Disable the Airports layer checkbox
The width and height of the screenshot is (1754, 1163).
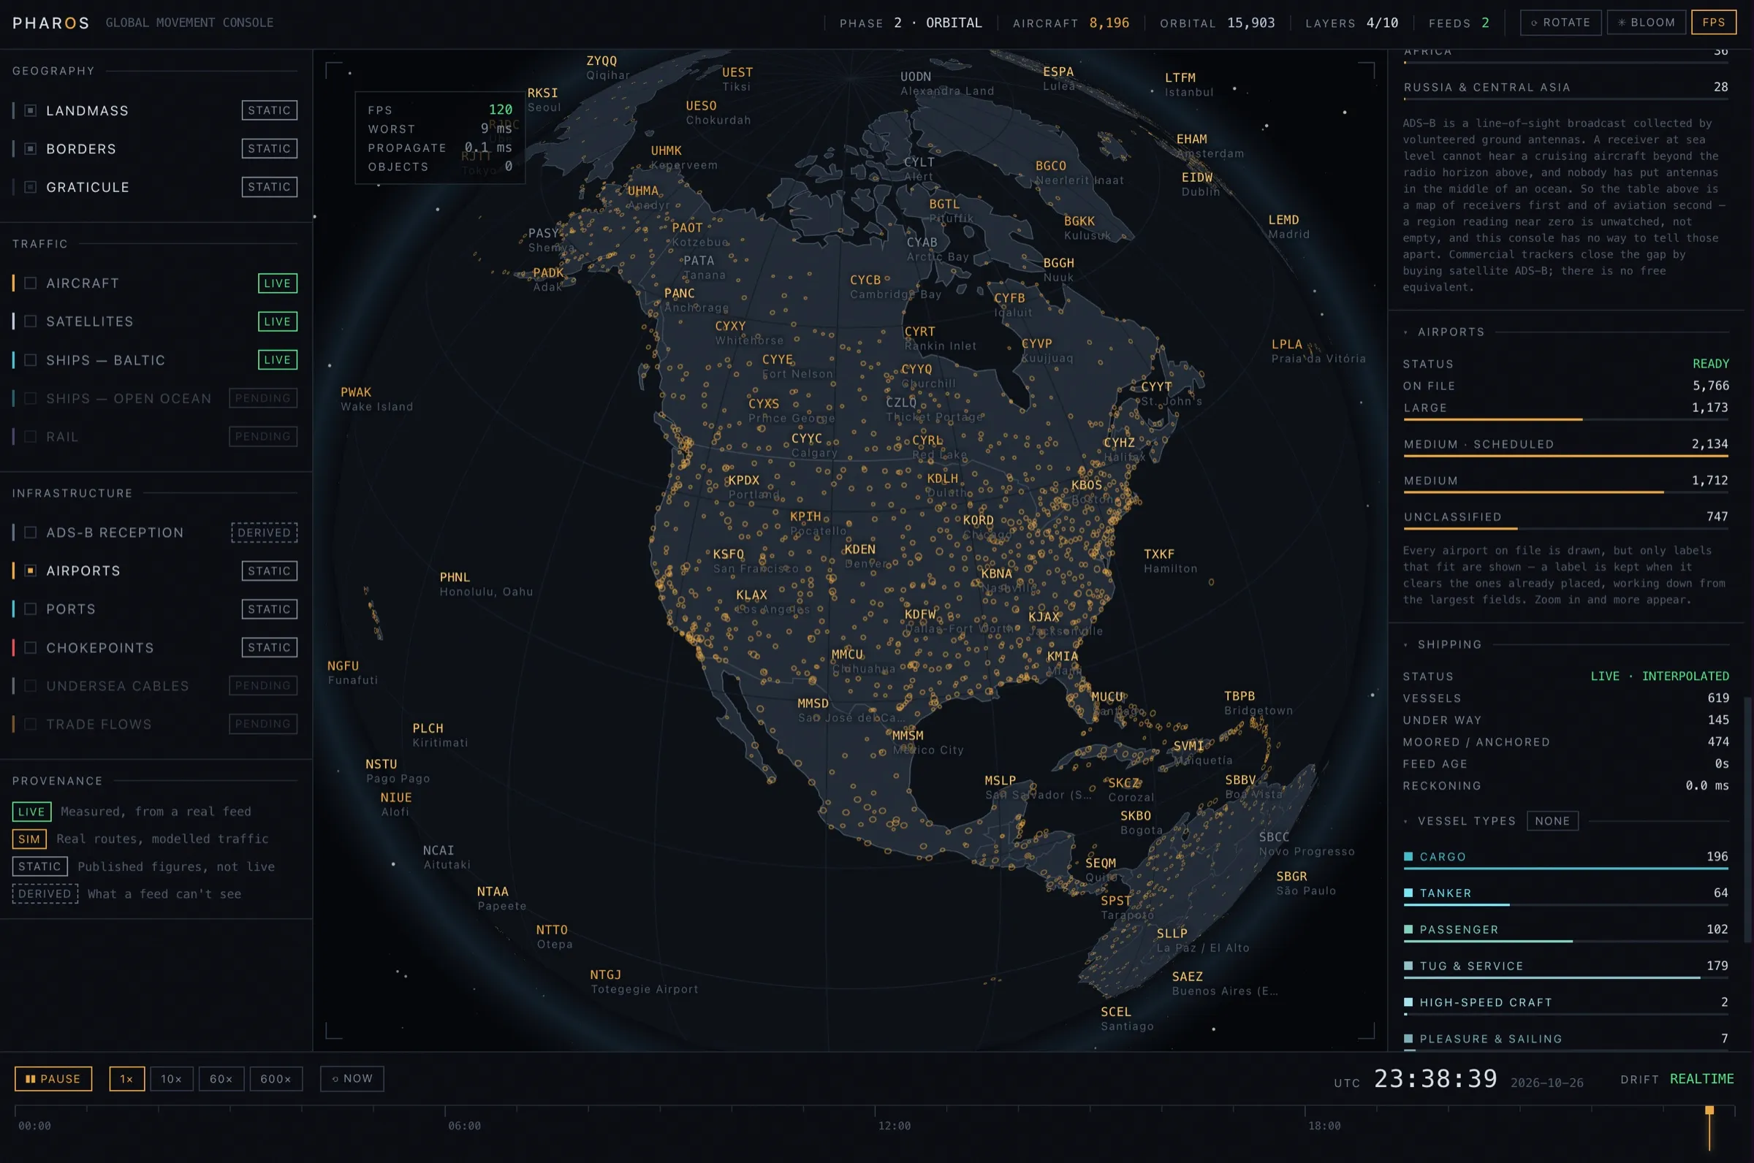click(31, 571)
